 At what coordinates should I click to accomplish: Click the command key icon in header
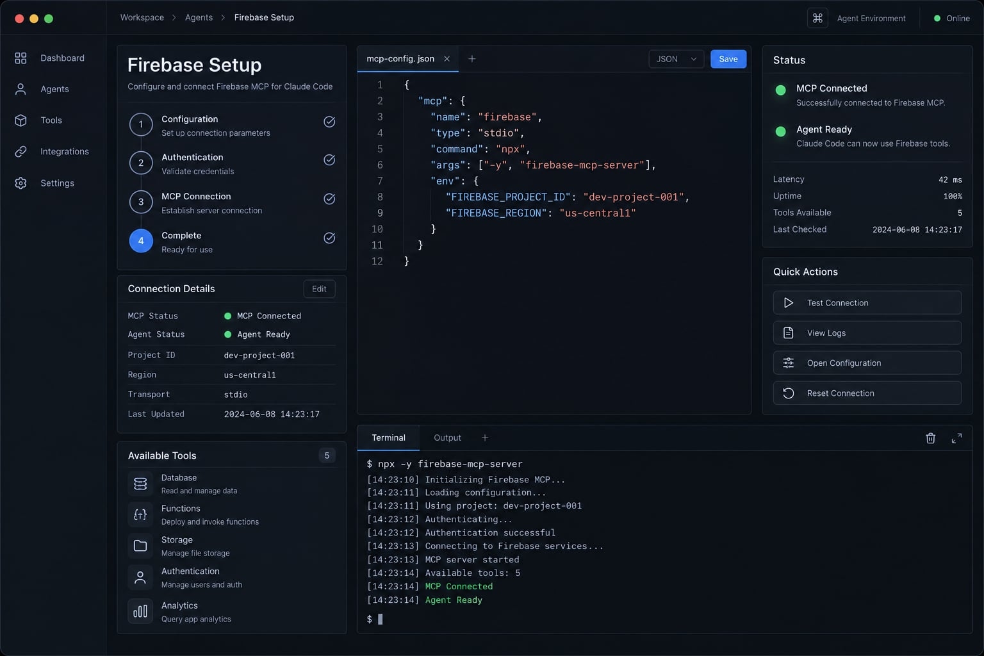(817, 18)
